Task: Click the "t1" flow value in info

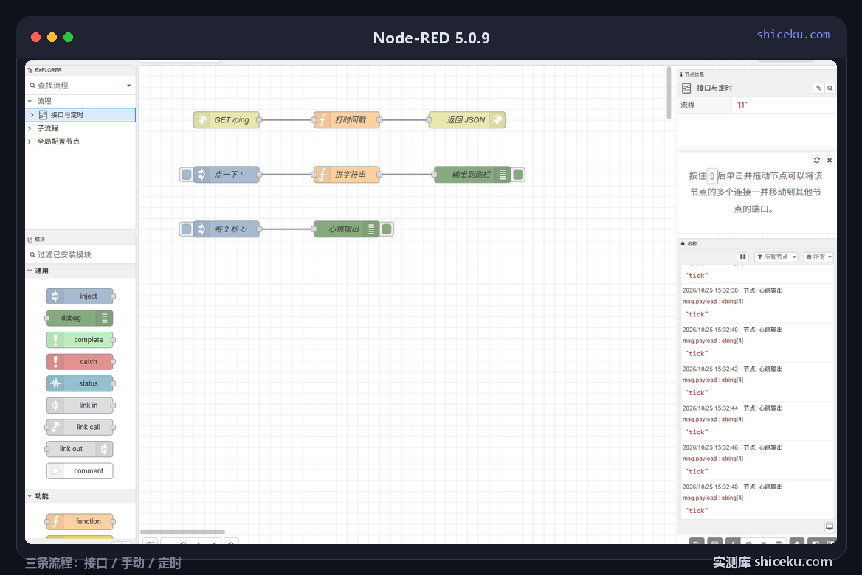Action: pyautogui.click(x=742, y=105)
